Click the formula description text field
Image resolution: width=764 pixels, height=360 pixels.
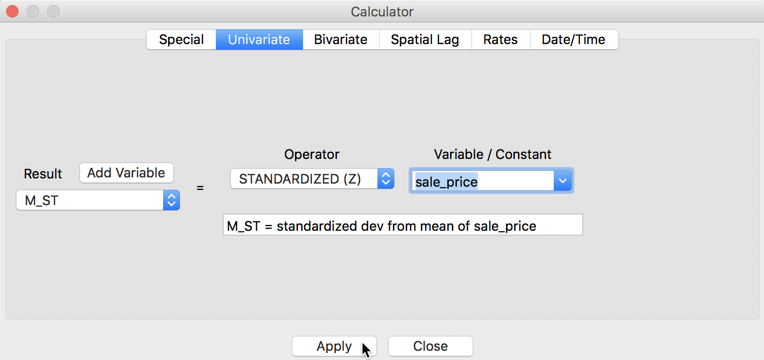click(403, 226)
